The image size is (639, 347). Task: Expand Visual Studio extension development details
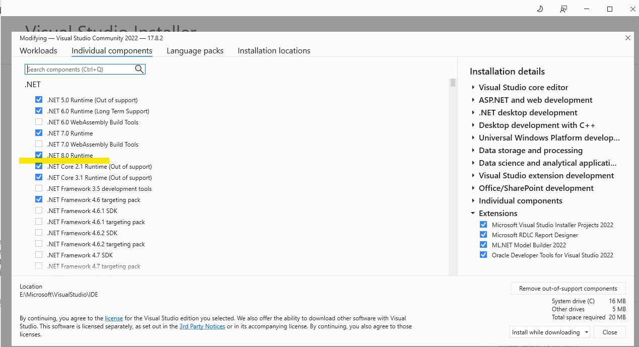(x=473, y=175)
